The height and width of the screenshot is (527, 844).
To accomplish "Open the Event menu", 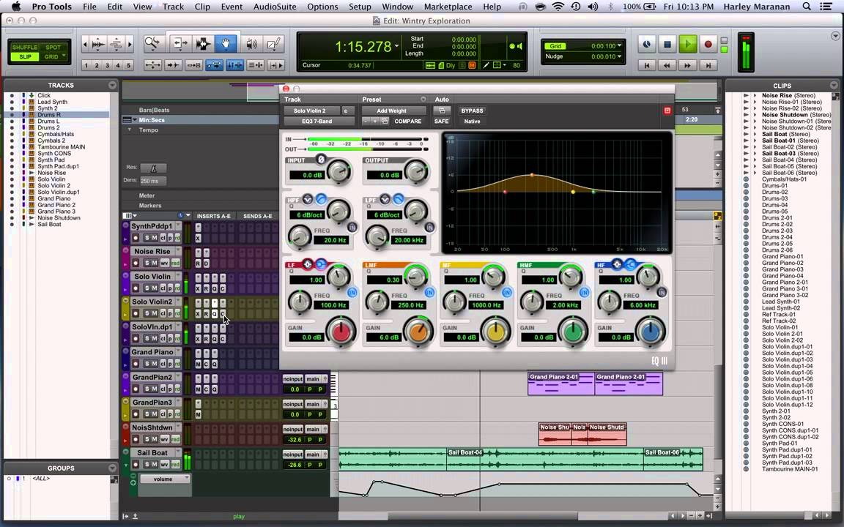I will point(232,7).
